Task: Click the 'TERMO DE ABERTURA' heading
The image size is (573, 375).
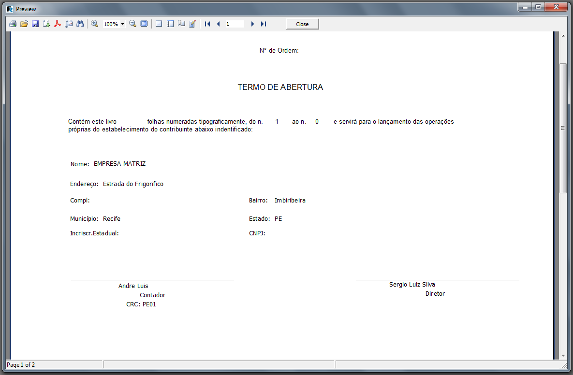Action: tap(280, 87)
